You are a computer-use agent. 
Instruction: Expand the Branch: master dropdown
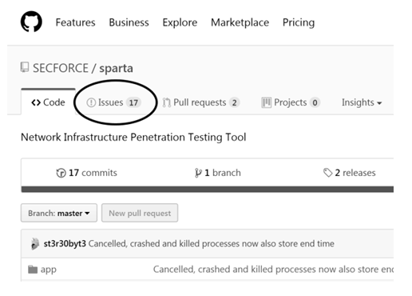[59, 213]
